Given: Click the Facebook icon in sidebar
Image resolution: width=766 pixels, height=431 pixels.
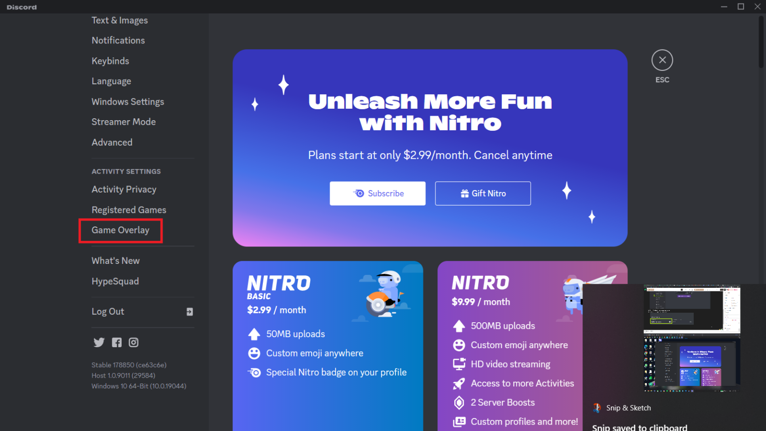Looking at the screenshot, I should click(117, 342).
